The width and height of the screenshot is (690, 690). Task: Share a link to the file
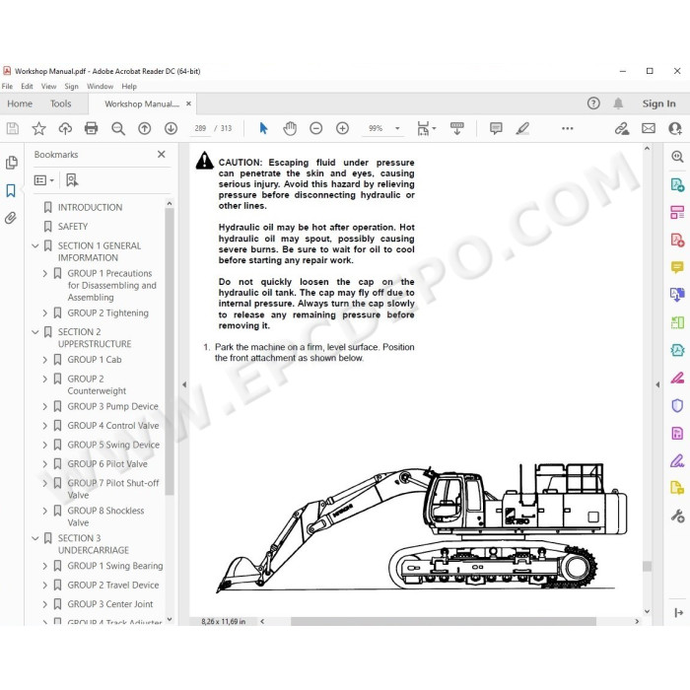click(622, 128)
